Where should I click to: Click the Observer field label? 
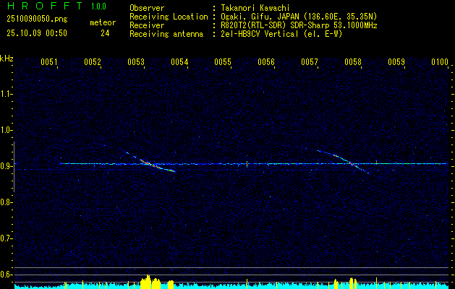(x=147, y=8)
